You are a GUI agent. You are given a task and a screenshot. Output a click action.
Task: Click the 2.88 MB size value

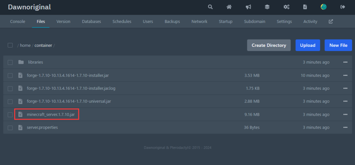tap(252, 102)
